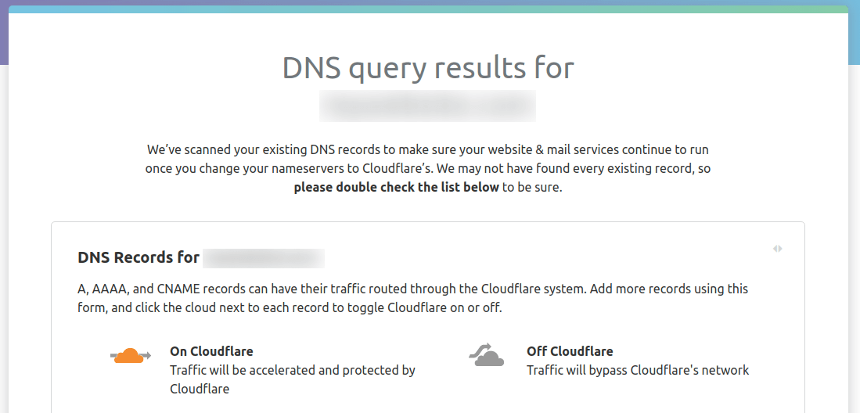Click "Traffic will bypass Cloudflare's network" description
The height and width of the screenshot is (413, 860).
[x=638, y=370]
